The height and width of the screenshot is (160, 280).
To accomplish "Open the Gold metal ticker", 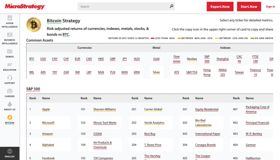I will (156, 59).
